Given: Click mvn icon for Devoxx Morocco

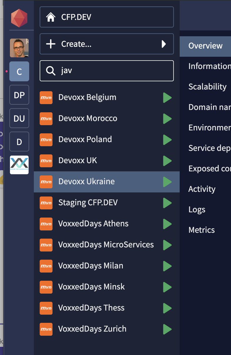Looking at the screenshot, I should click(46, 118).
